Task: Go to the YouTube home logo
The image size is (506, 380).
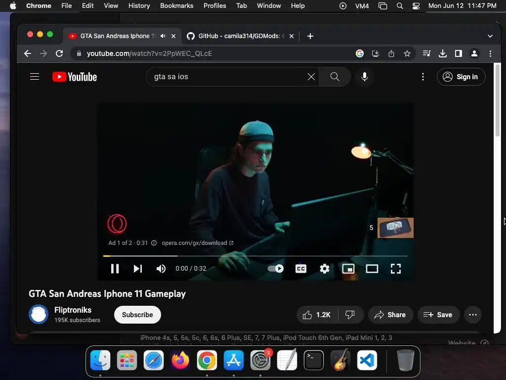Action: [75, 77]
